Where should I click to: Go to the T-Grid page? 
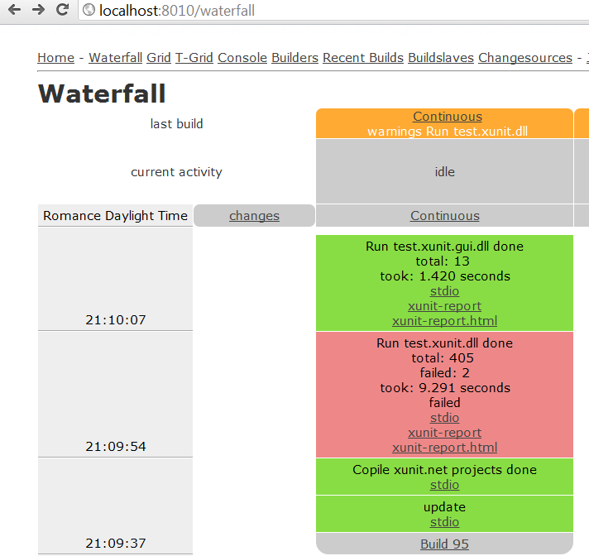pos(194,58)
